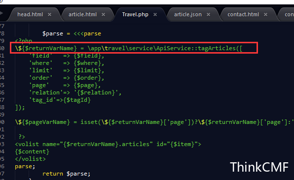The width and height of the screenshot is (294, 180).
Task: Switch to the head.html tab
Action: tap(30, 15)
